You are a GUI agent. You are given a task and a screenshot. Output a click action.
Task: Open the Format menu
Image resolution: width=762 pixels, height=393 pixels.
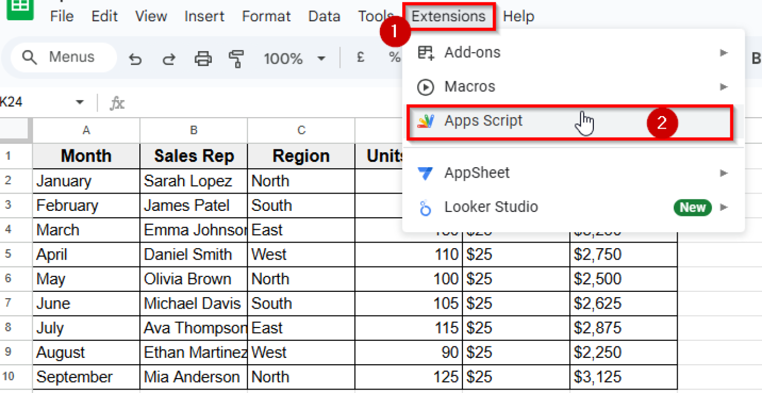tap(266, 16)
